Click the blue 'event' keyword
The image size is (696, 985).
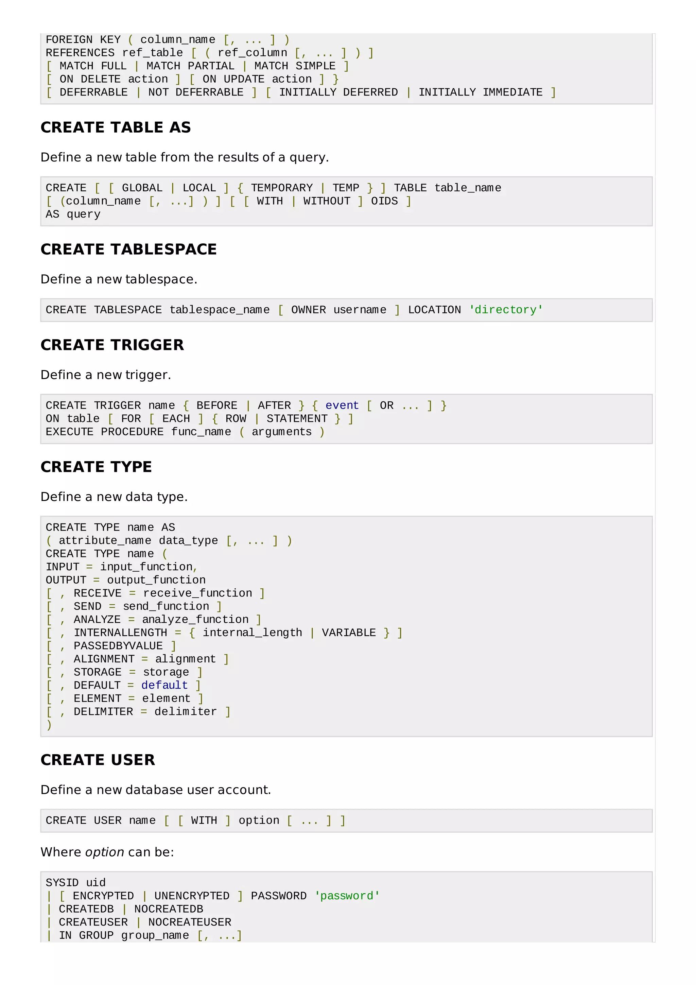click(x=342, y=405)
